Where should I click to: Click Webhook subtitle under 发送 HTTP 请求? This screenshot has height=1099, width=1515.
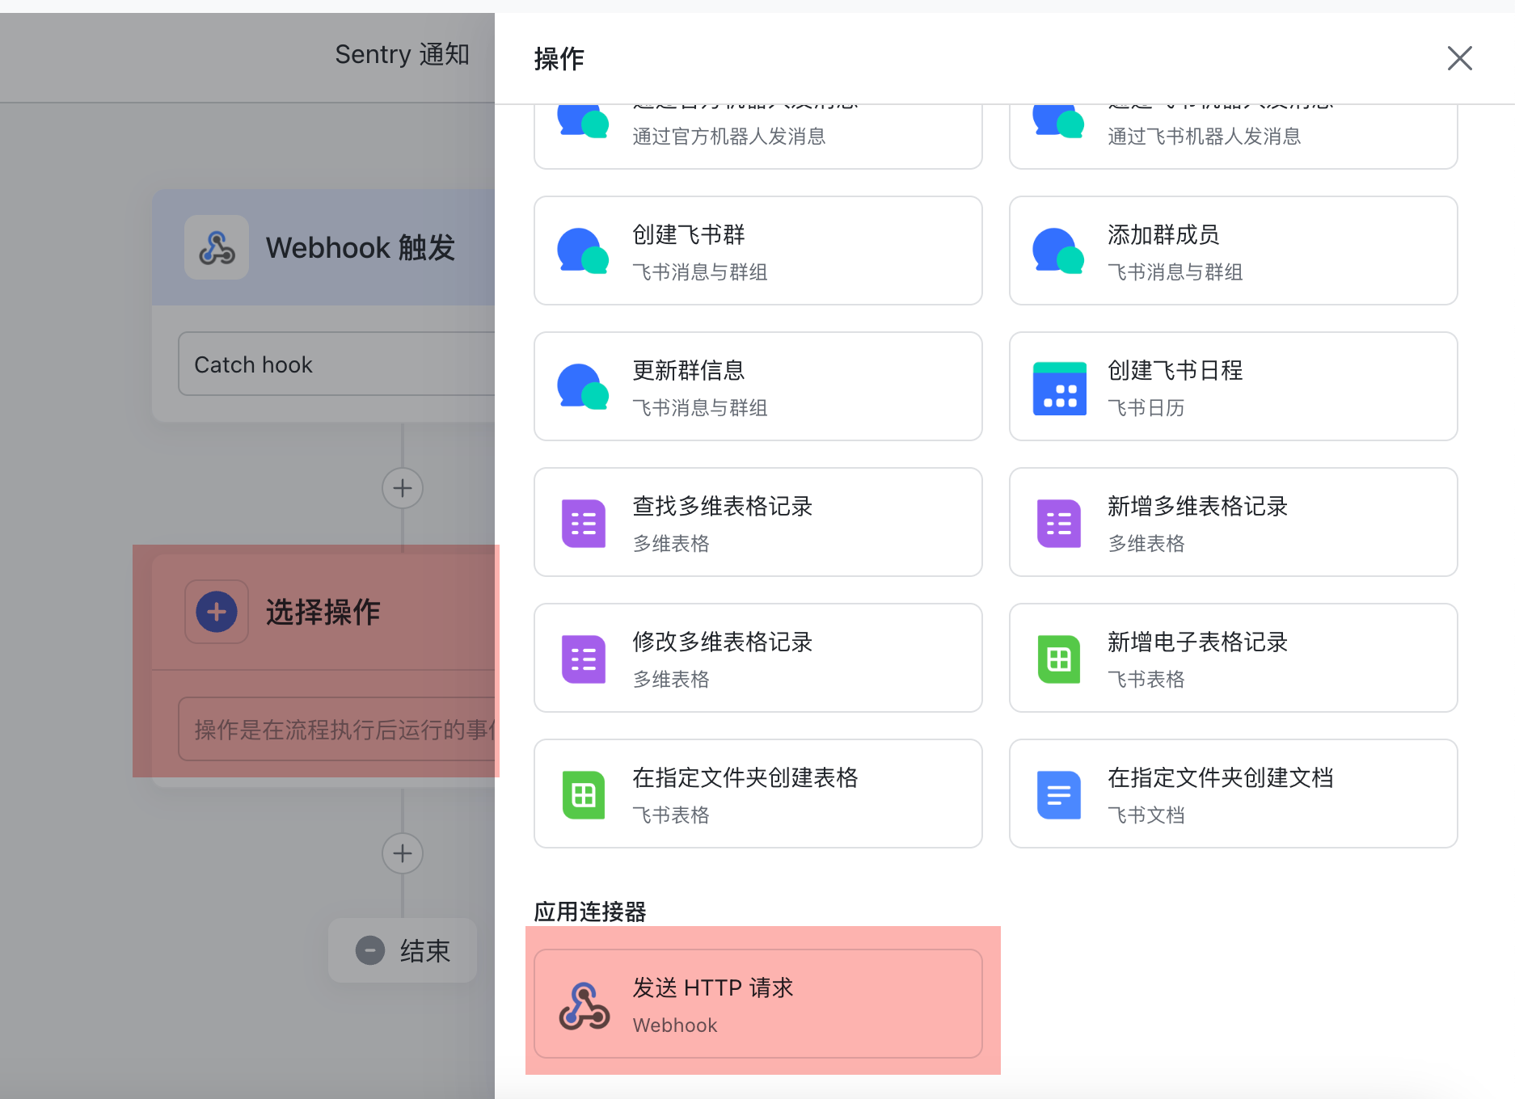pyautogui.click(x=675, y=1025)
